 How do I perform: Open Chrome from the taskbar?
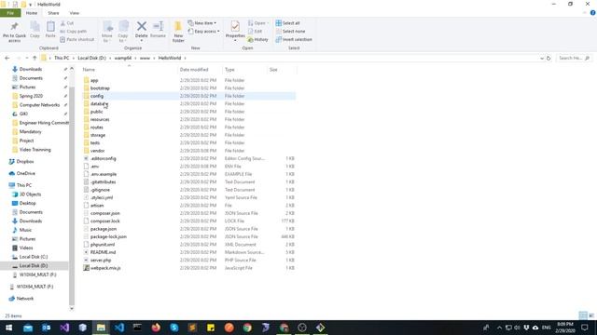coord(247,328)
